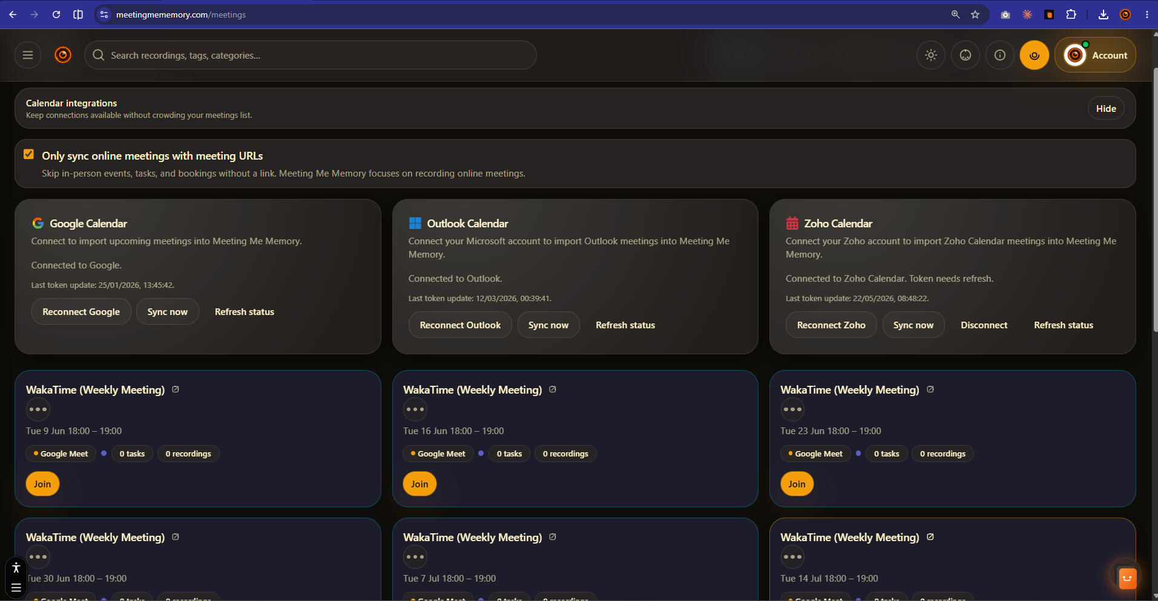Uncheck only sync online meetings checkbox
1158x601 pixels.
coord(28,154)
